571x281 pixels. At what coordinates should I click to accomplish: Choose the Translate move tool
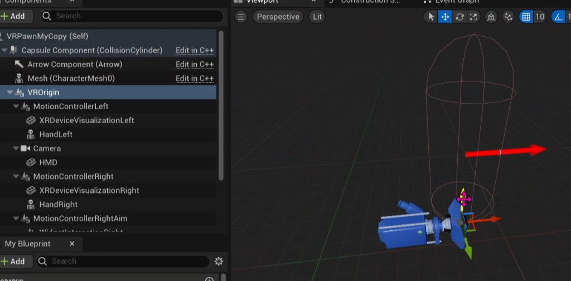coord(444,17)
